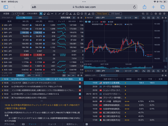
Task: Increase news font size with A+
Action: pyautogui.click(x=69, y=75)
